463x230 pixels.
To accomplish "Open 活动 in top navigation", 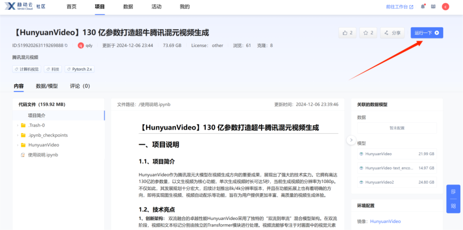I will [x=156, y=7].
